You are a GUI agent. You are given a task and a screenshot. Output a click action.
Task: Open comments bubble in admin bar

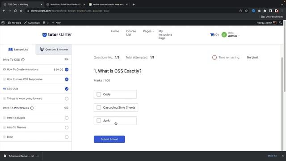(44, 23)
